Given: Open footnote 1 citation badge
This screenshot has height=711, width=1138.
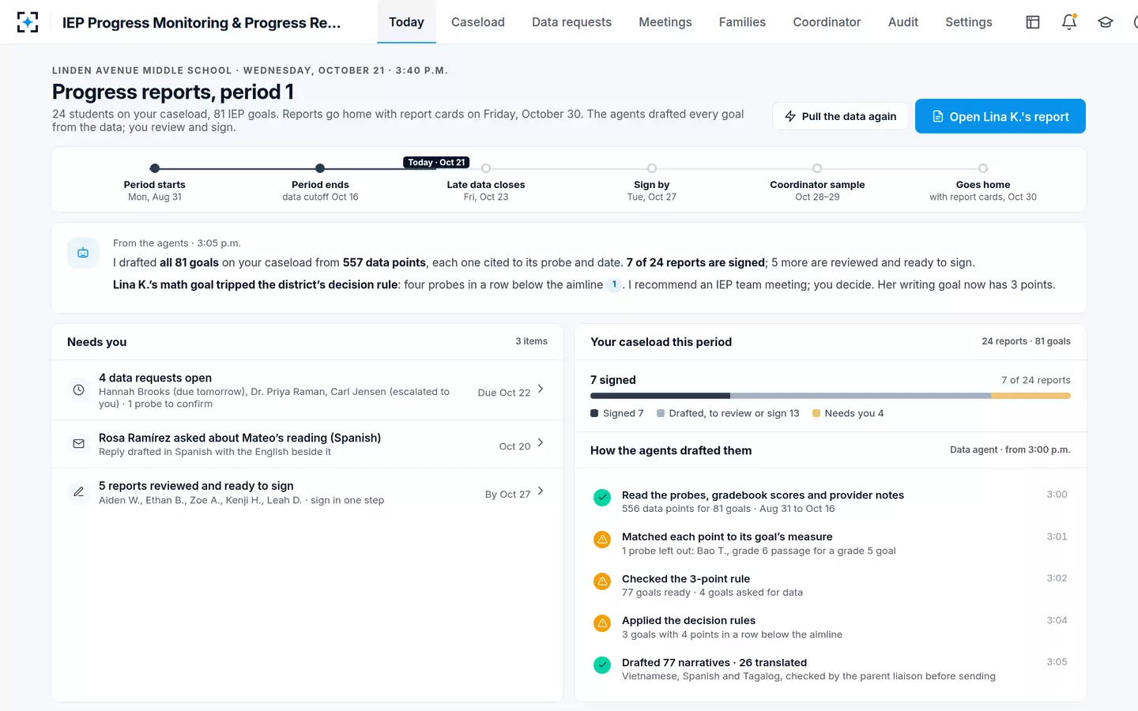Looking at the screenshot, I should click(614, 284).
